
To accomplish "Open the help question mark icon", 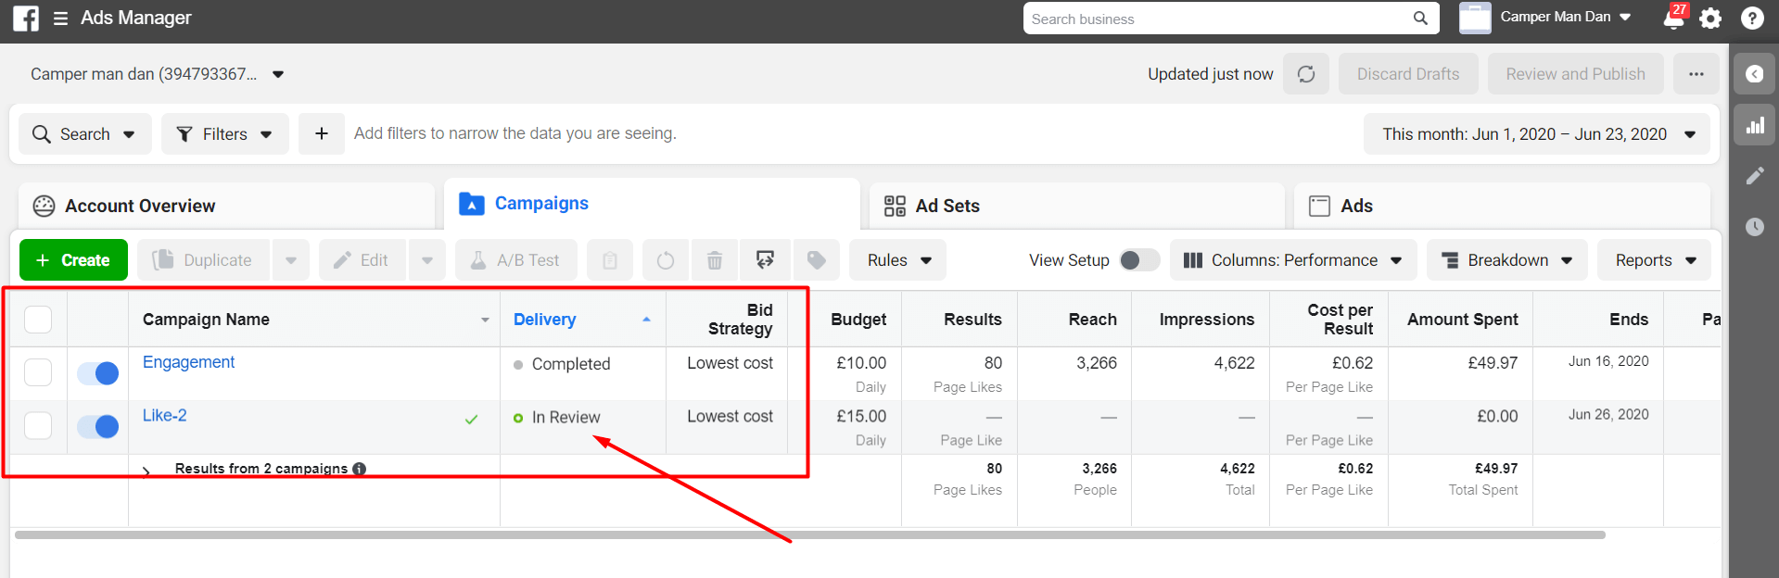I will click(1752, 19).
